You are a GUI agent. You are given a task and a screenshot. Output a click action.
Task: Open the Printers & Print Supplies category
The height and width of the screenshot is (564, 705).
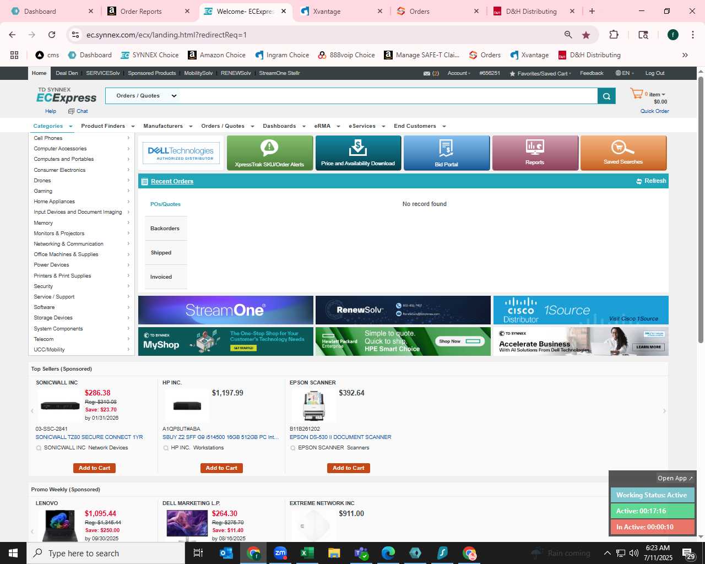click(82, 276)
